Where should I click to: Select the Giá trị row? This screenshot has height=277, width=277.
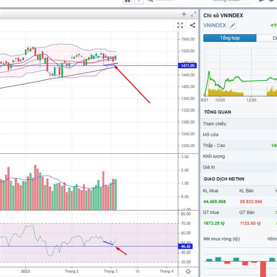[239, 167]
